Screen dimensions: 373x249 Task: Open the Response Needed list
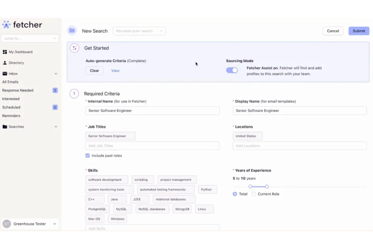18,90
